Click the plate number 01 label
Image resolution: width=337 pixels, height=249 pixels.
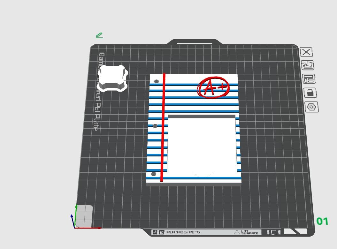(x=322, y=221)
